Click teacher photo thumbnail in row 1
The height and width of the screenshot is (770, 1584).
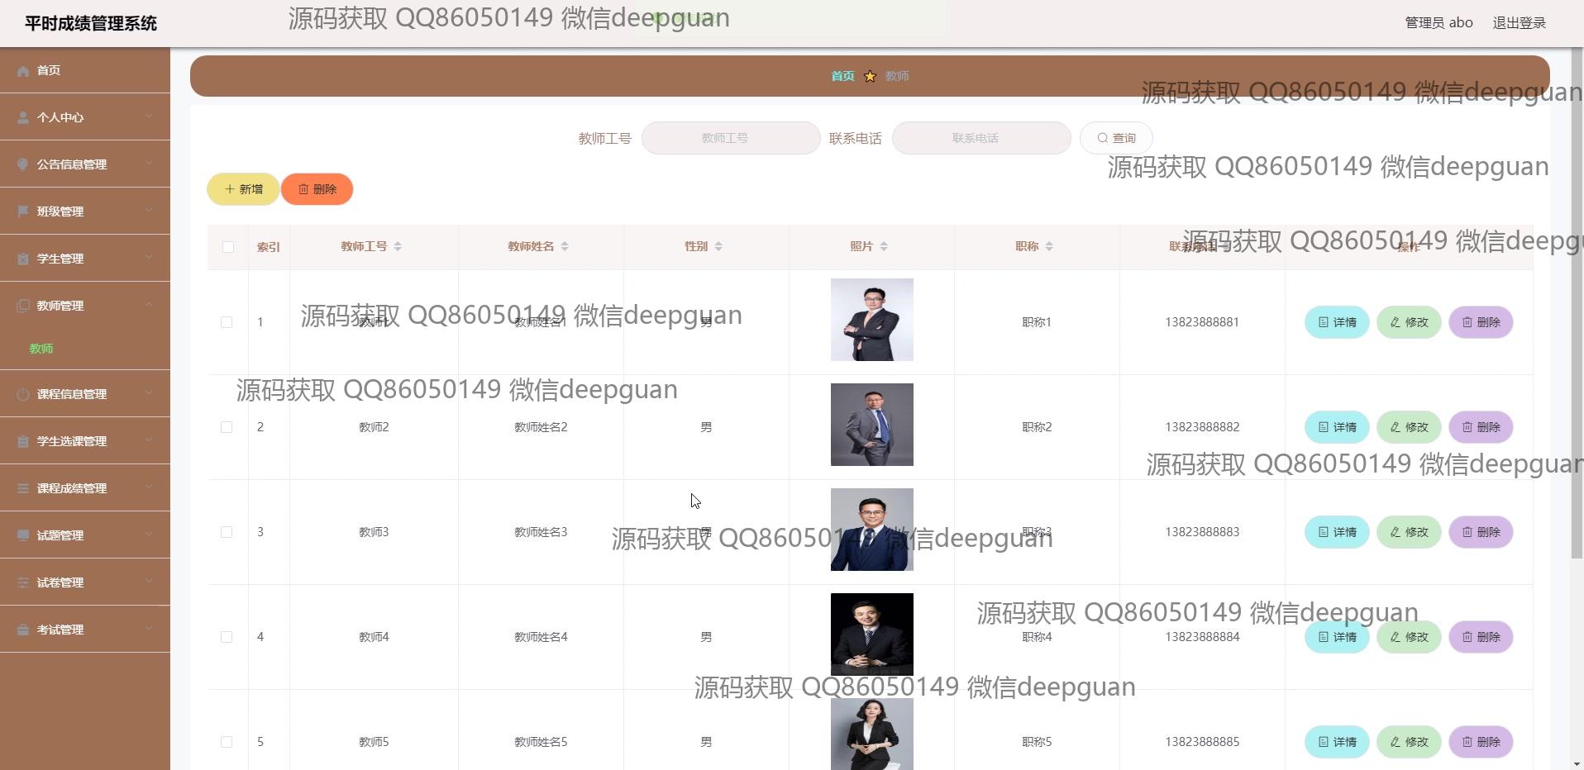(871, 320)
